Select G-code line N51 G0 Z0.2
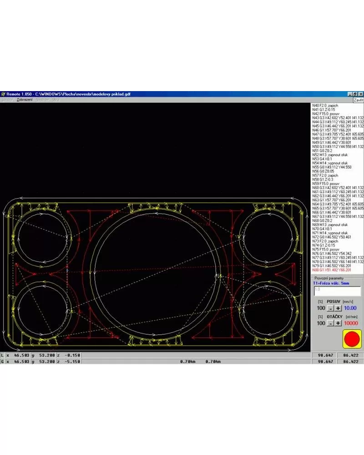 point(322,151)
